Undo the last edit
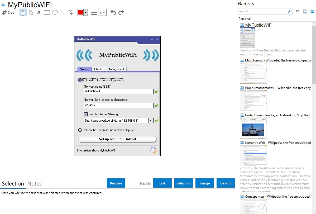 tap(113, 12)
